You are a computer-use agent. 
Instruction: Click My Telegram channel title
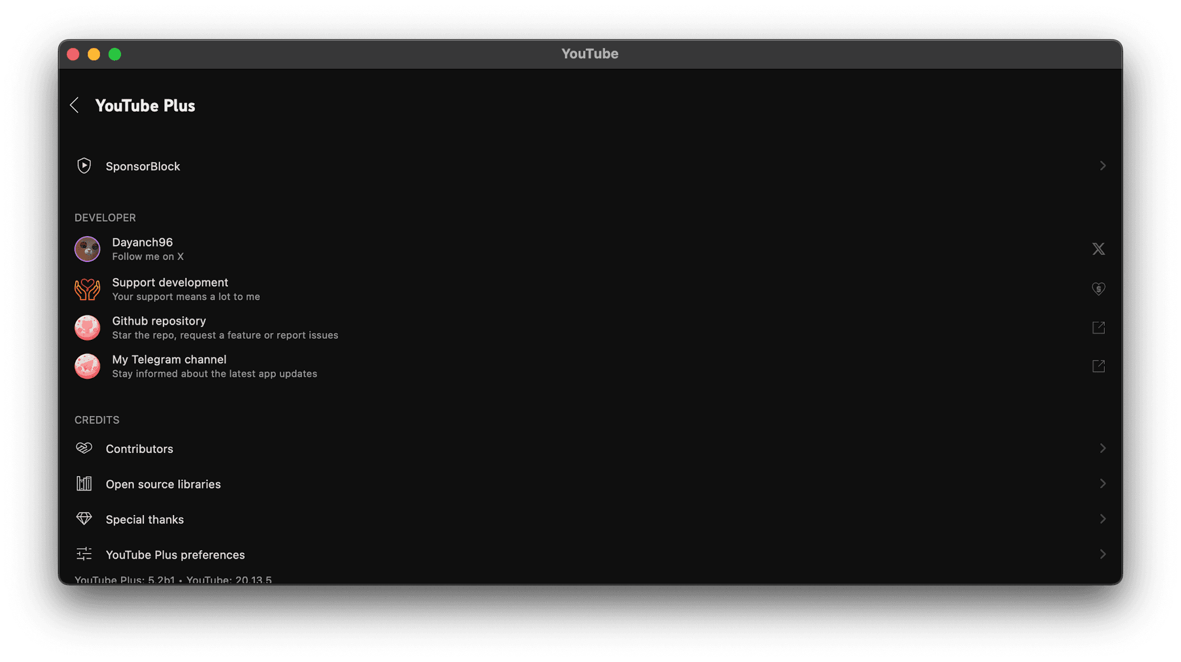[x=169, y=359]
